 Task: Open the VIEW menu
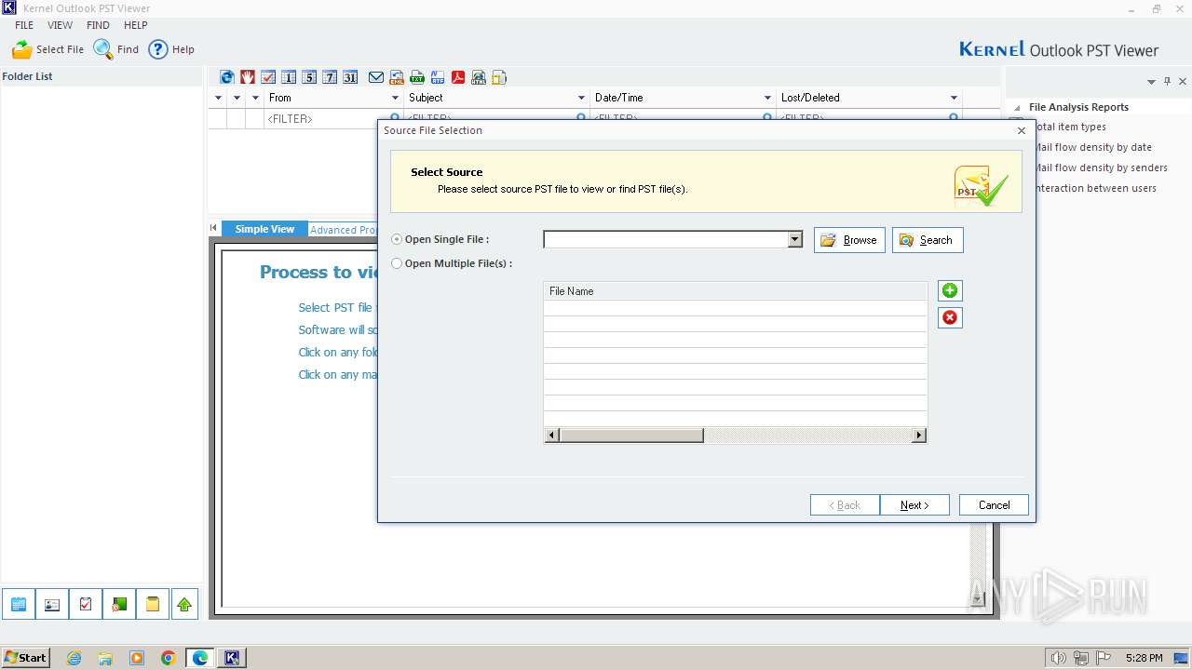pos(60,25)
